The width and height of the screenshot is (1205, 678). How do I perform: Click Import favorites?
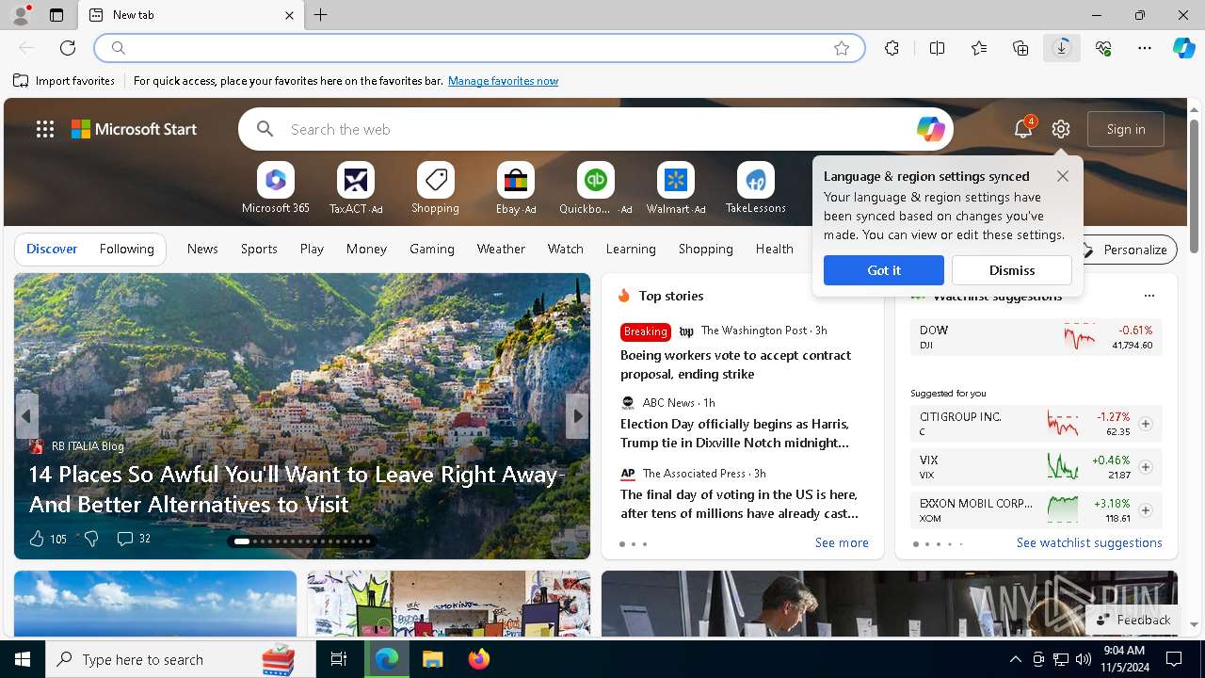click(64, 81)
